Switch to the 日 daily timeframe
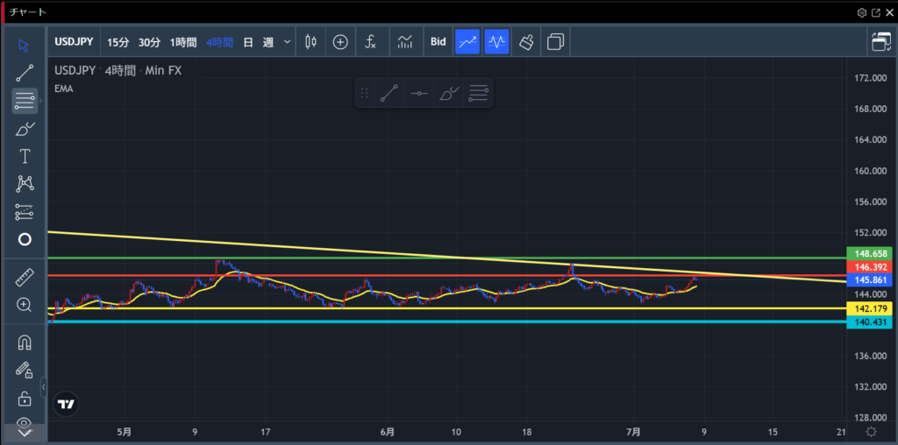This screenshot has height=445, width=898. (x=248, y=42)
